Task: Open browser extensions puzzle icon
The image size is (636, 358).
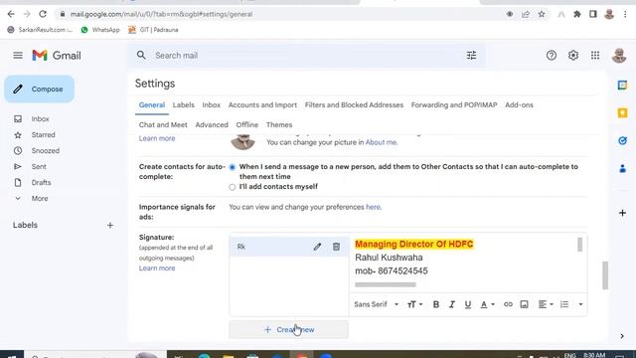Action: [576, 14]
